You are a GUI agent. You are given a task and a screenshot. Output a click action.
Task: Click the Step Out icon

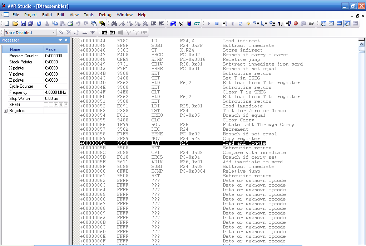click(272, 23)
